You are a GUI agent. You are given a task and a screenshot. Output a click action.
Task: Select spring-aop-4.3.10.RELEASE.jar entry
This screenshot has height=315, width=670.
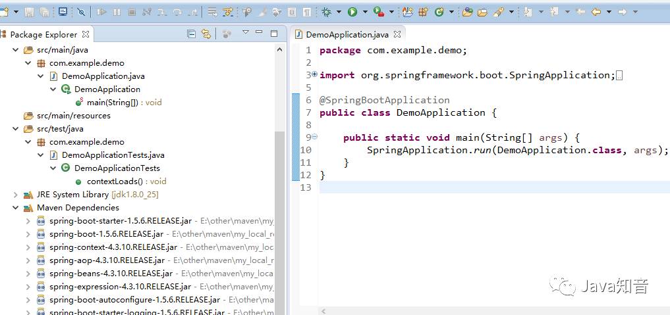[107, 260]
